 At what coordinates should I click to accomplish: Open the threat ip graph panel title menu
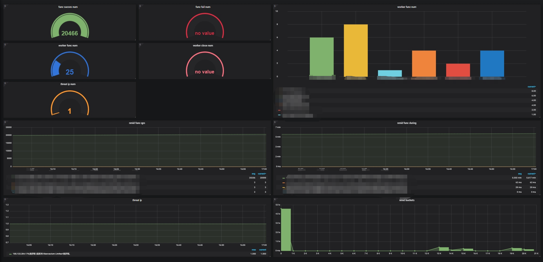coord(137,200)
